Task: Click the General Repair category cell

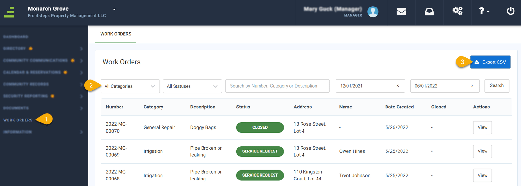Action: pos(159,127)
